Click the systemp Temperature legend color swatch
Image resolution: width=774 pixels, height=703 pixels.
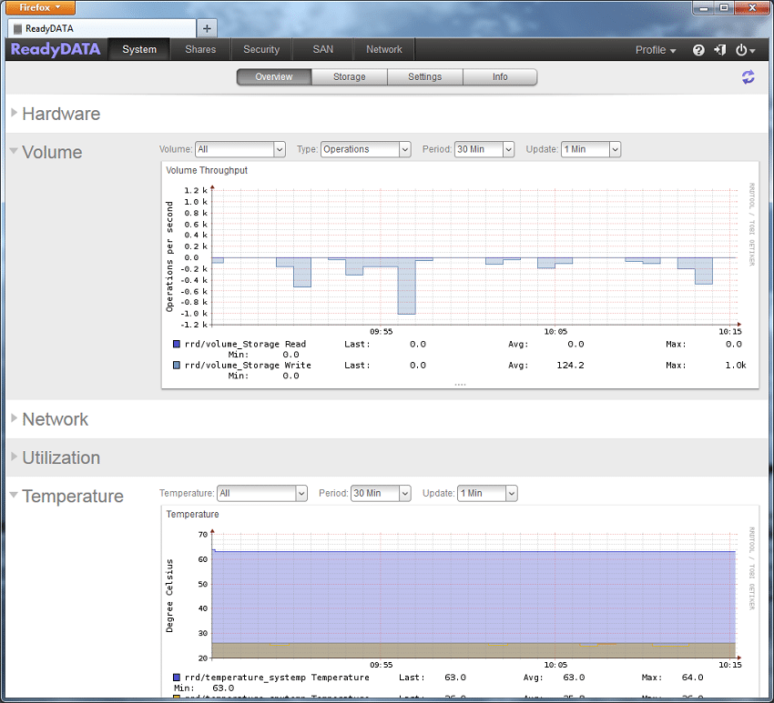(x=177, y=678)
